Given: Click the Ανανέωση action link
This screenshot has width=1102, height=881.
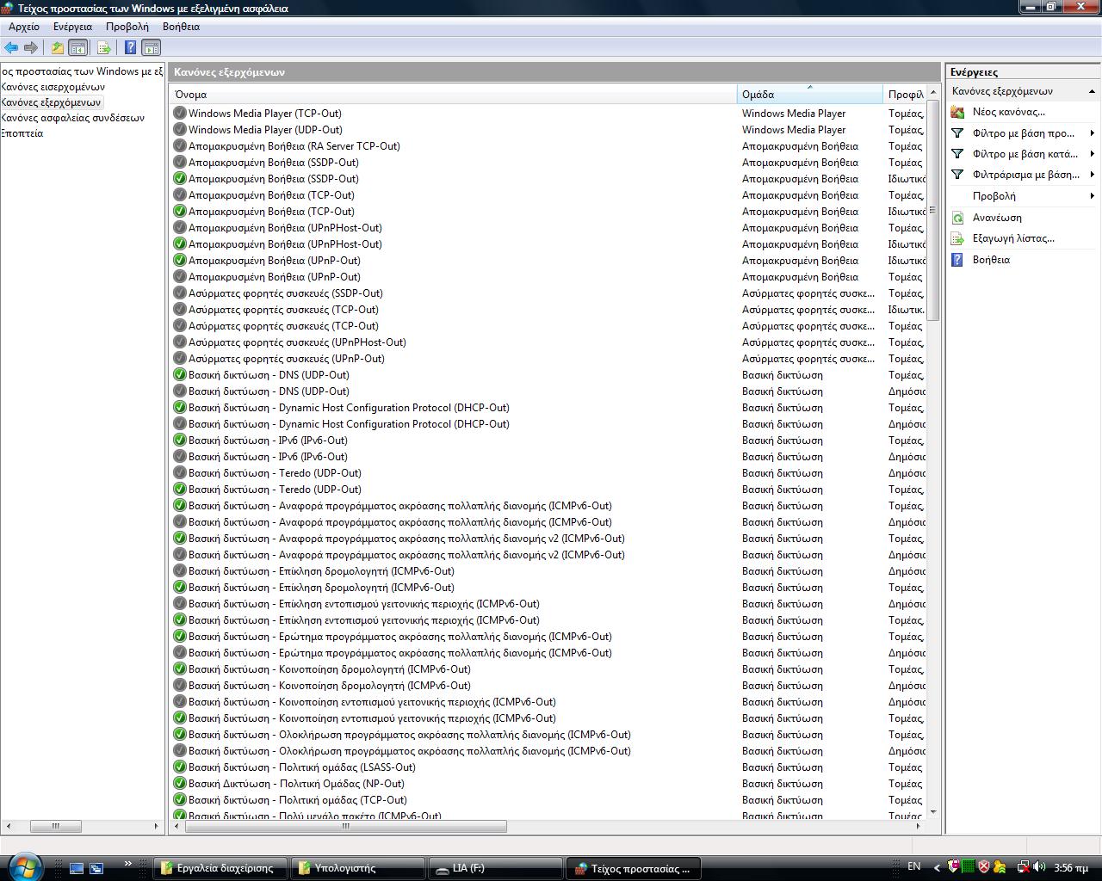Looking at the screenshot, I should pyautogui.click(x=997, y=218).
